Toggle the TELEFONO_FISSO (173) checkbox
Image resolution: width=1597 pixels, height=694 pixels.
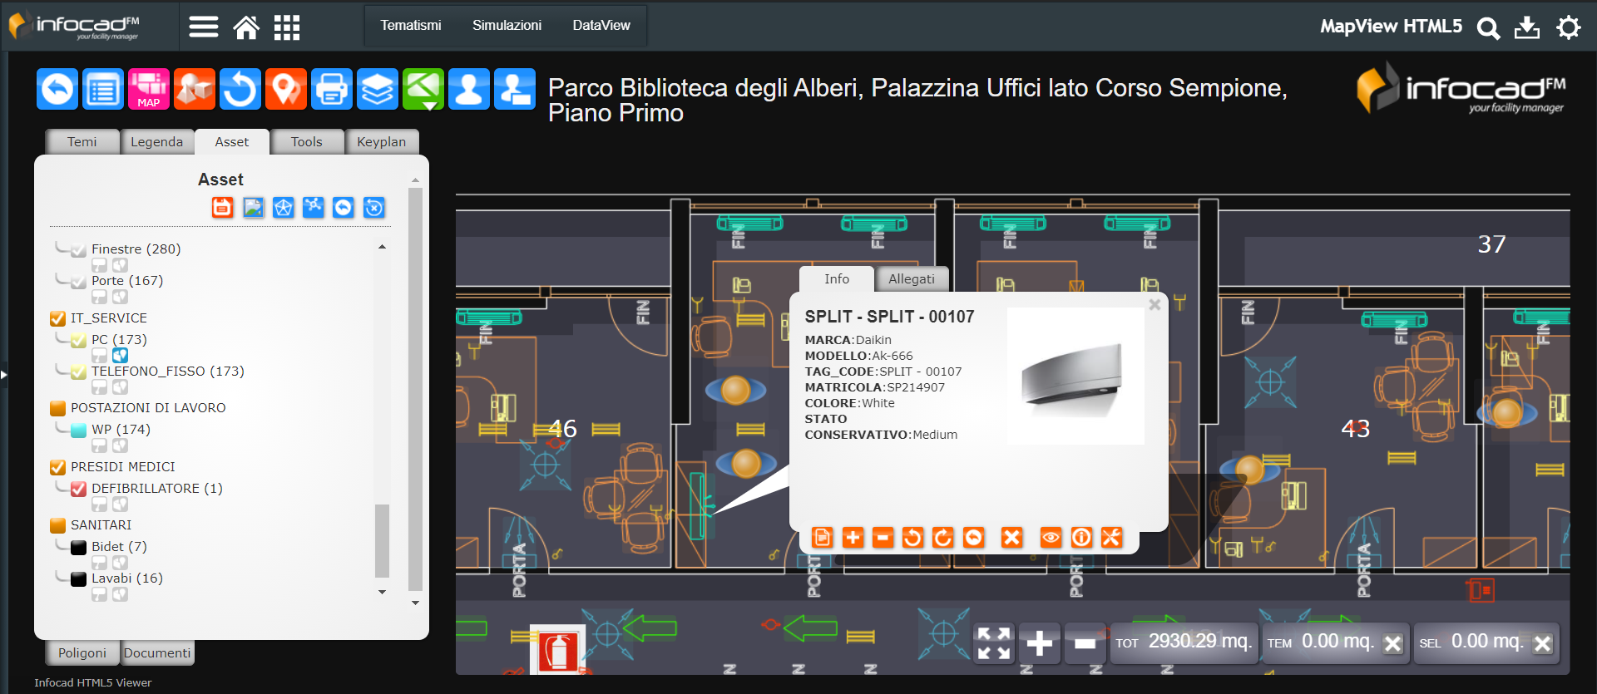point(78,372)
